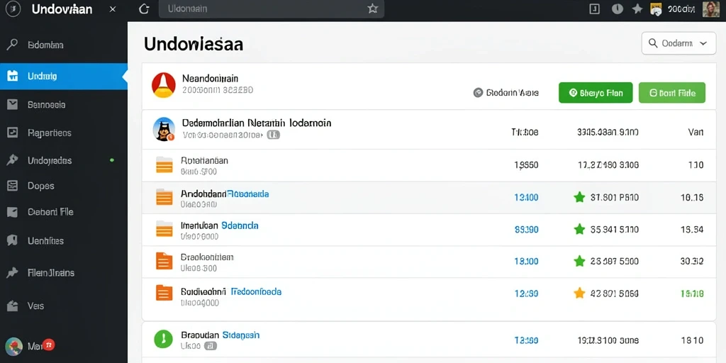This screenshot has height=363, width=726.
Task: Toggle the green star in the Andohdanl row
Action: 579,197
